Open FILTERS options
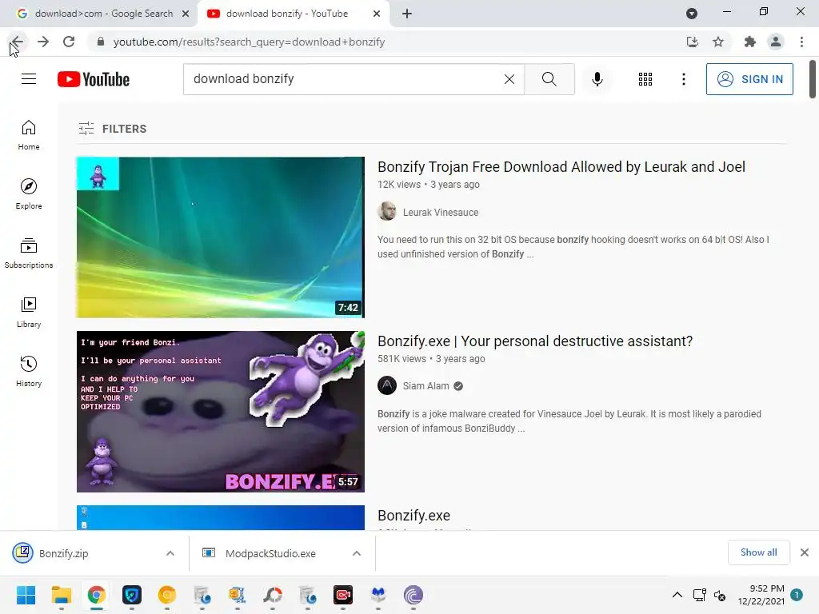The height and width of the screenshot is (614, 819). click(112, 129)
